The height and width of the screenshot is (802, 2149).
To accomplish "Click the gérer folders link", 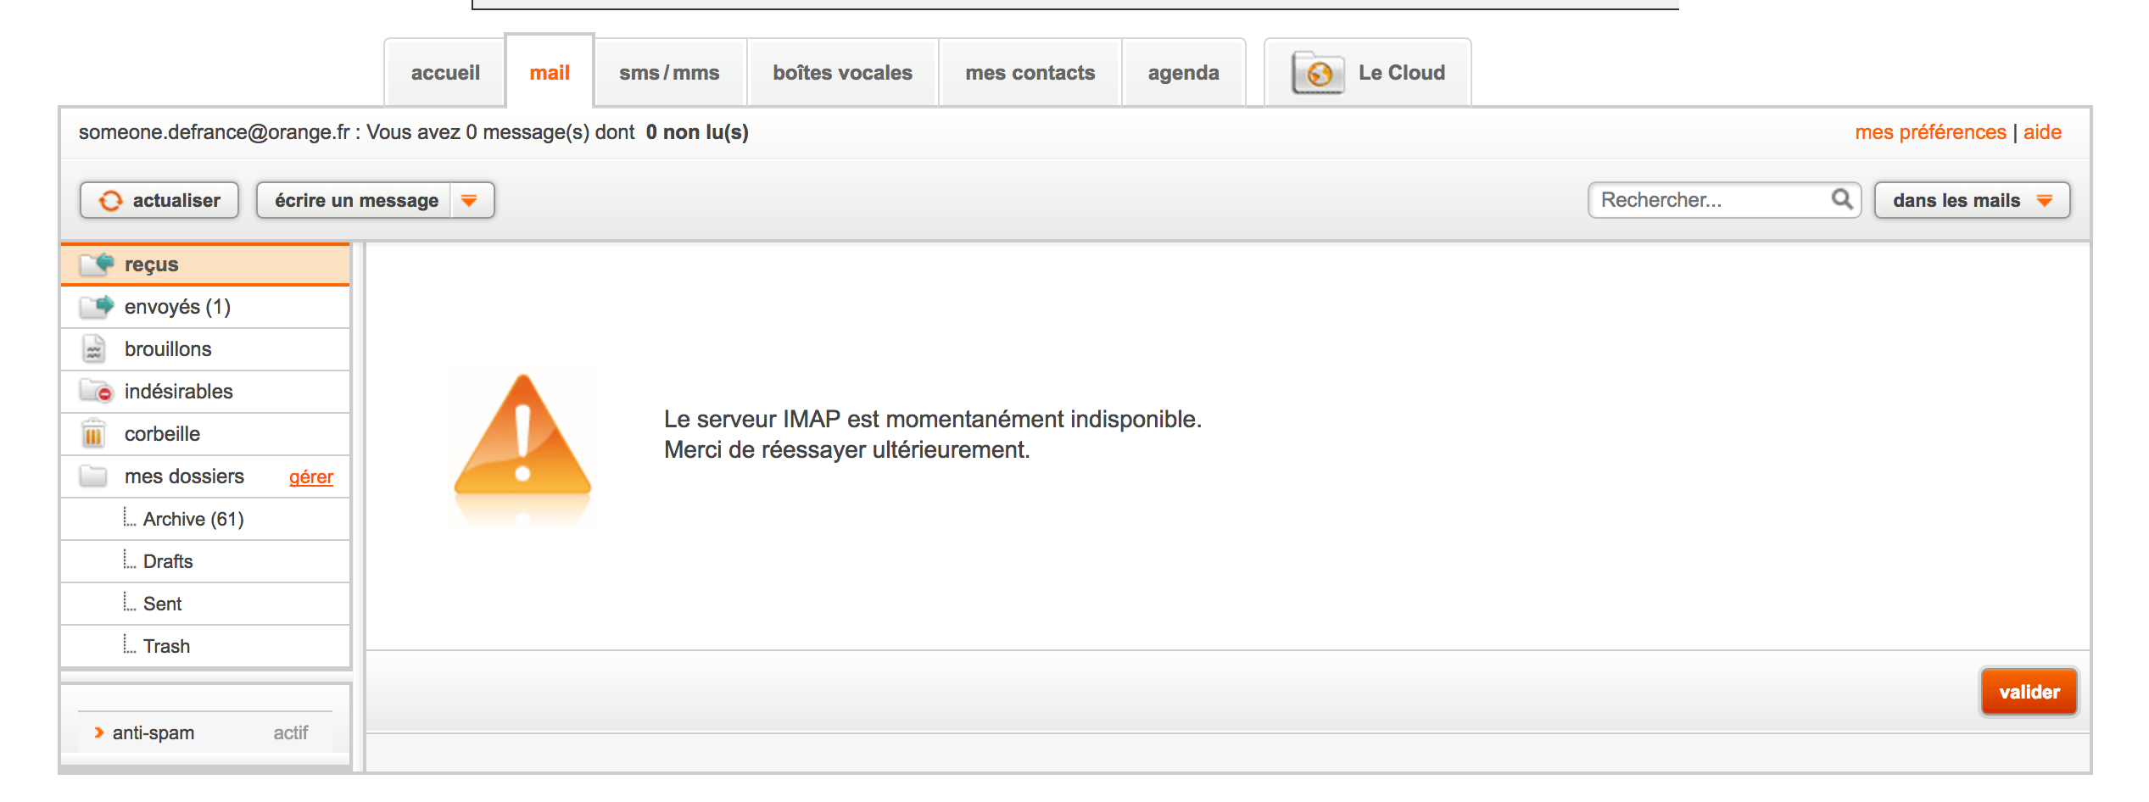I will pos(311,477).
